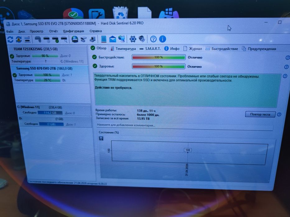
Task: Click the 29 °C temperature bar of Samsung
Action: click(x=48, y=80)
